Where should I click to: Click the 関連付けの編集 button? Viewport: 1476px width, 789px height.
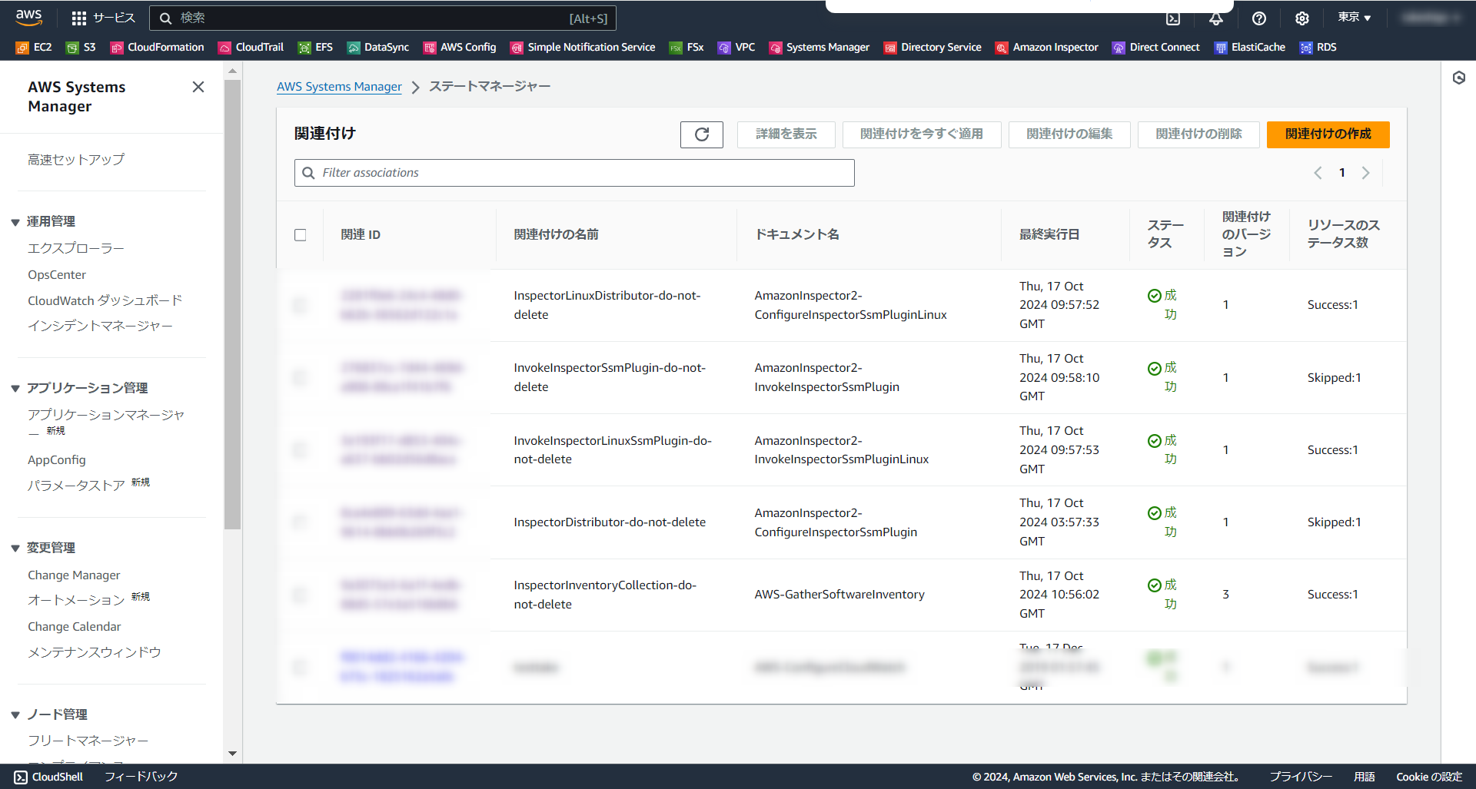(x=1069, y=134)
